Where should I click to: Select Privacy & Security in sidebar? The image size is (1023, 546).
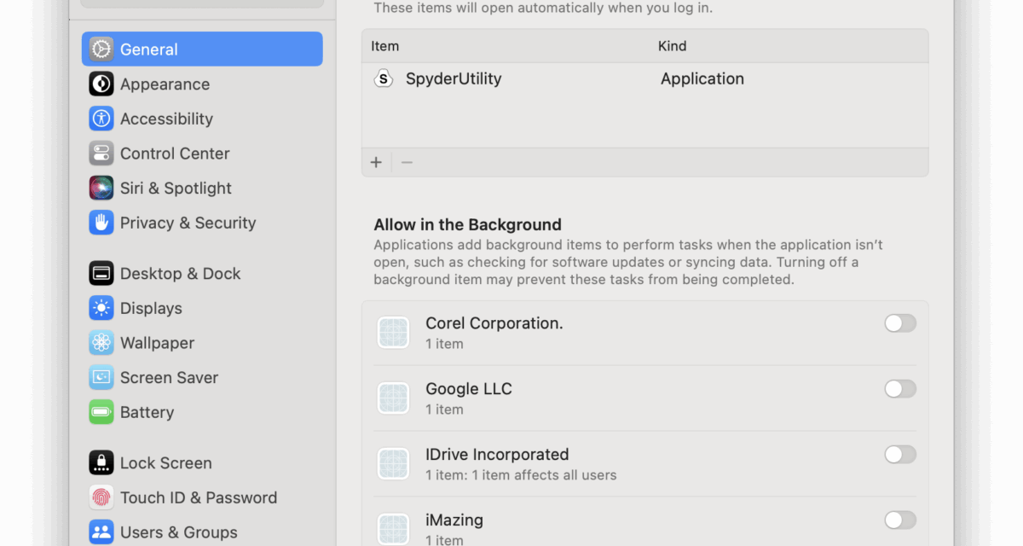point(202,223)
